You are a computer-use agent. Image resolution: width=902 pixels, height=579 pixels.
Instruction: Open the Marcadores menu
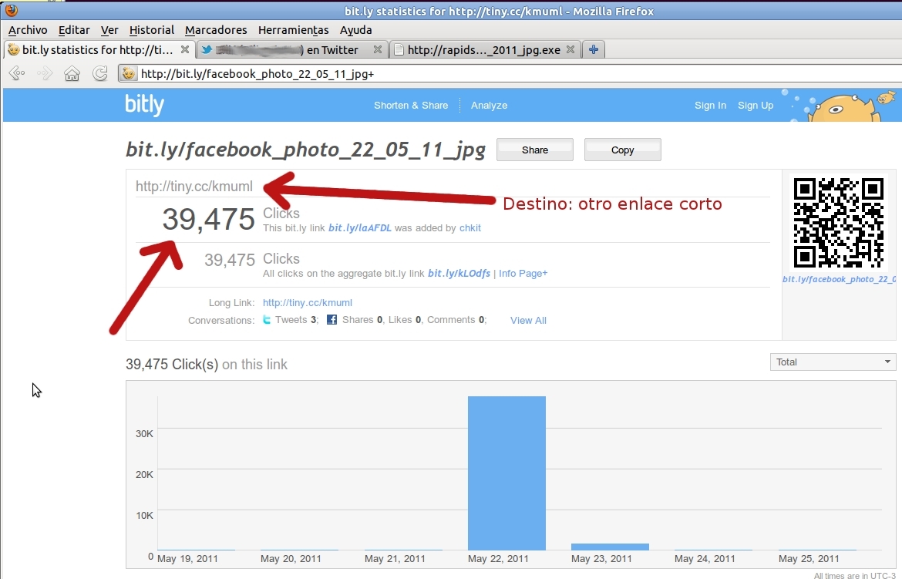point(216,30)
